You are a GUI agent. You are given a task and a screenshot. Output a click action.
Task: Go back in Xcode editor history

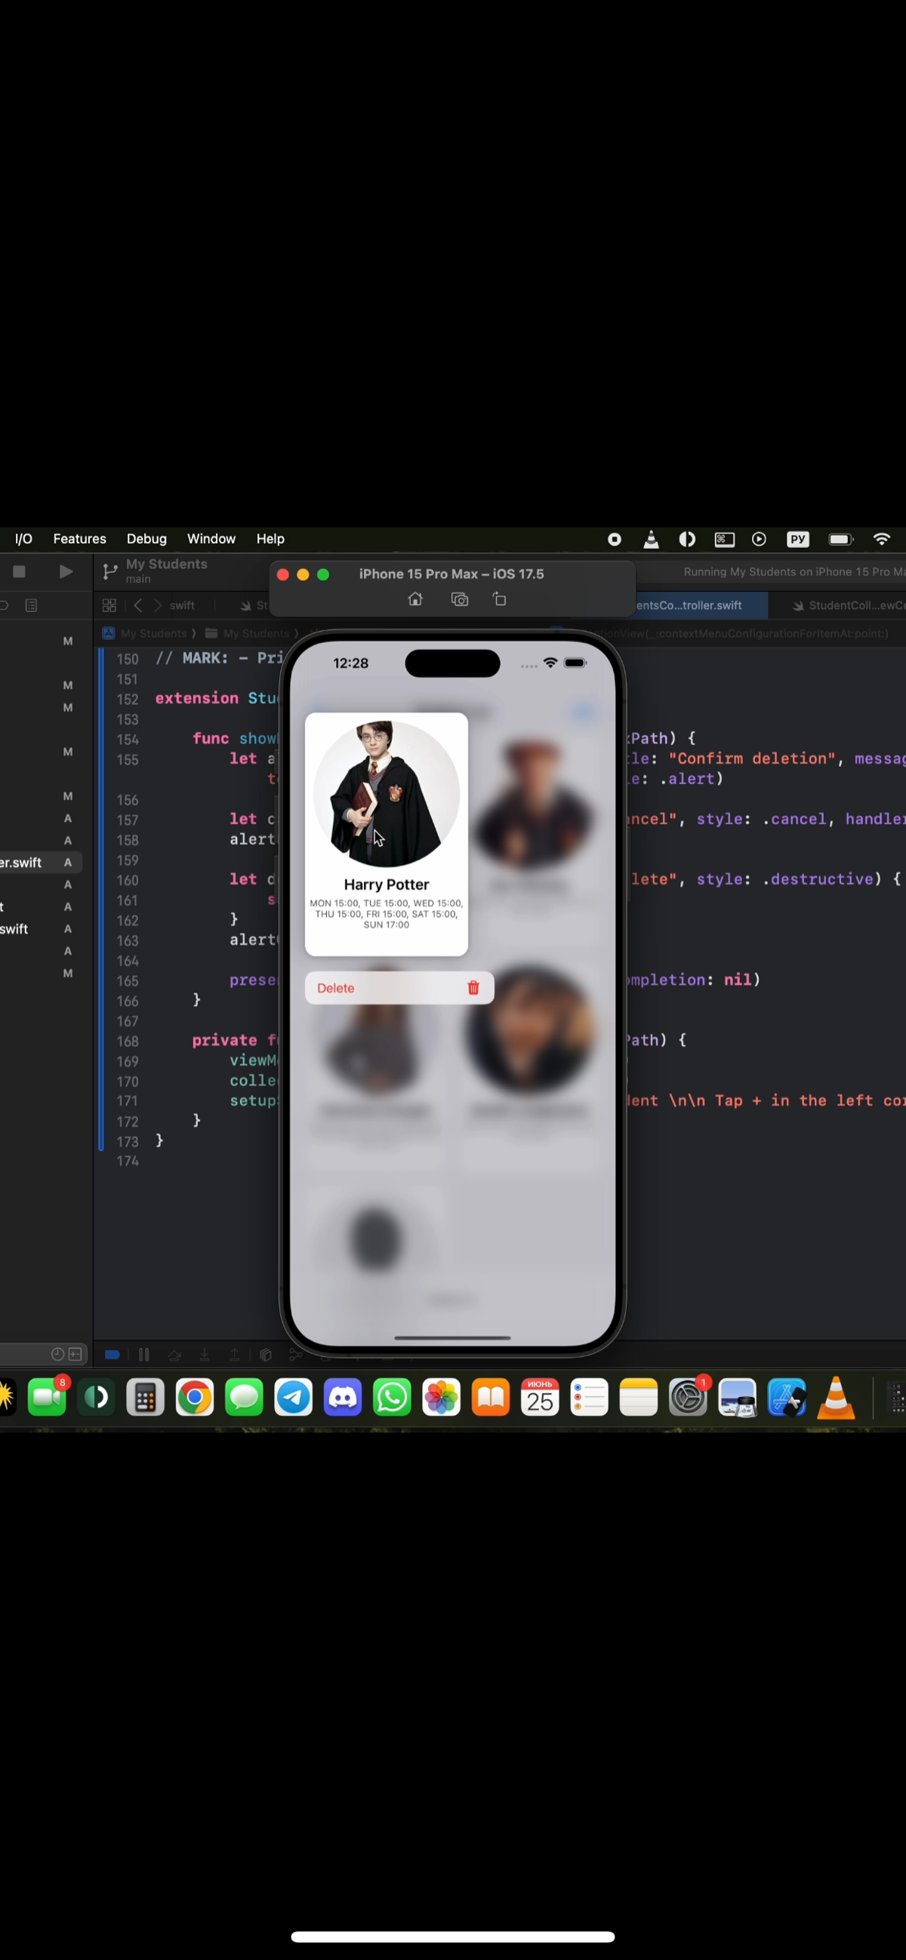138,605
